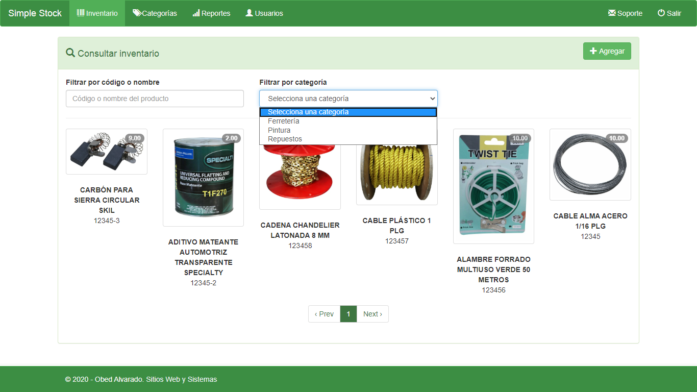
Task: Select Repuestos from the category list
Action: [348, 139]
